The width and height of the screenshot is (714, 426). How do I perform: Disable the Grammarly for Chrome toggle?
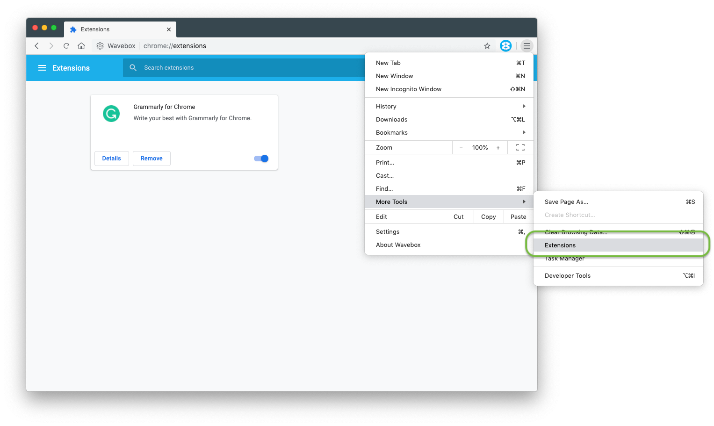click(261, 159)
